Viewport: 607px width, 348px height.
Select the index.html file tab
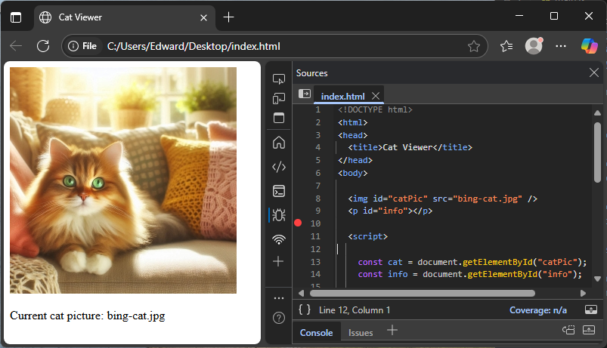(342, 97)
